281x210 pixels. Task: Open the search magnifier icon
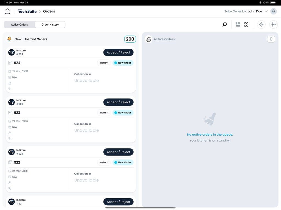click(x=224, y=25)
